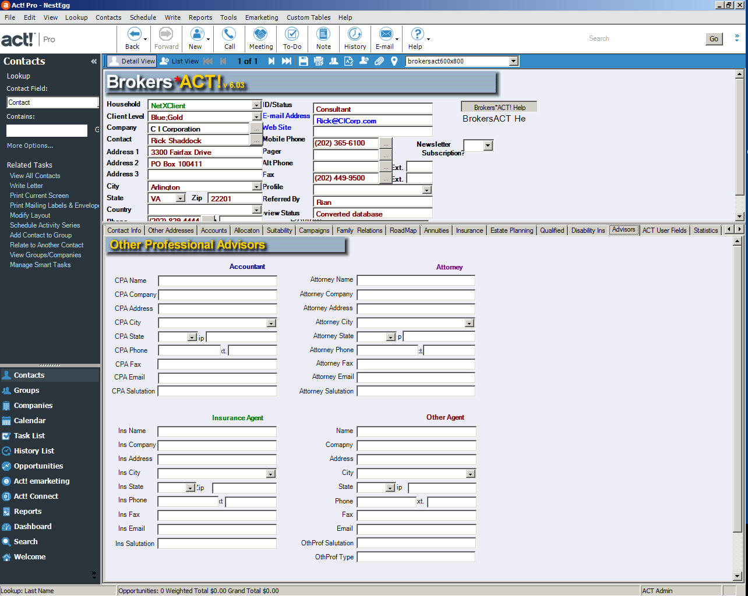Click View All Contacts task link
The image size is (748, 596).
35,176
